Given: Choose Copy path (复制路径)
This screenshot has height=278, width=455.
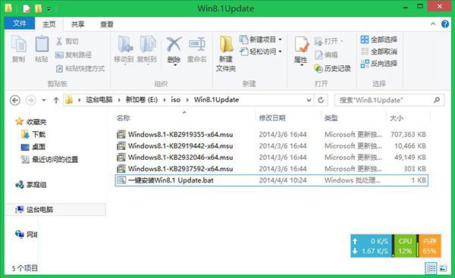Looking at the screenshot, I should tap(73, 55).
